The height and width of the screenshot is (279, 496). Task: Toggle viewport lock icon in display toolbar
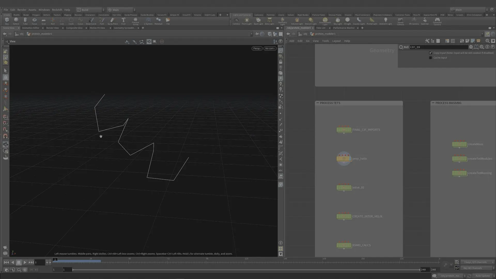pyautogui.click(x=281, y=62)
